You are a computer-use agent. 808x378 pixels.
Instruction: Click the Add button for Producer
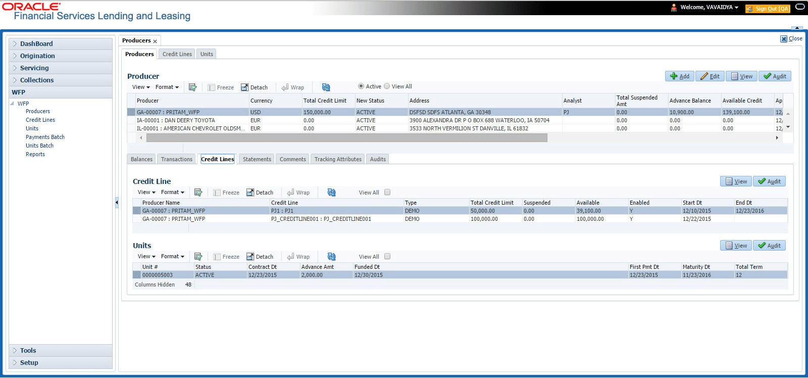click(680, 76)
